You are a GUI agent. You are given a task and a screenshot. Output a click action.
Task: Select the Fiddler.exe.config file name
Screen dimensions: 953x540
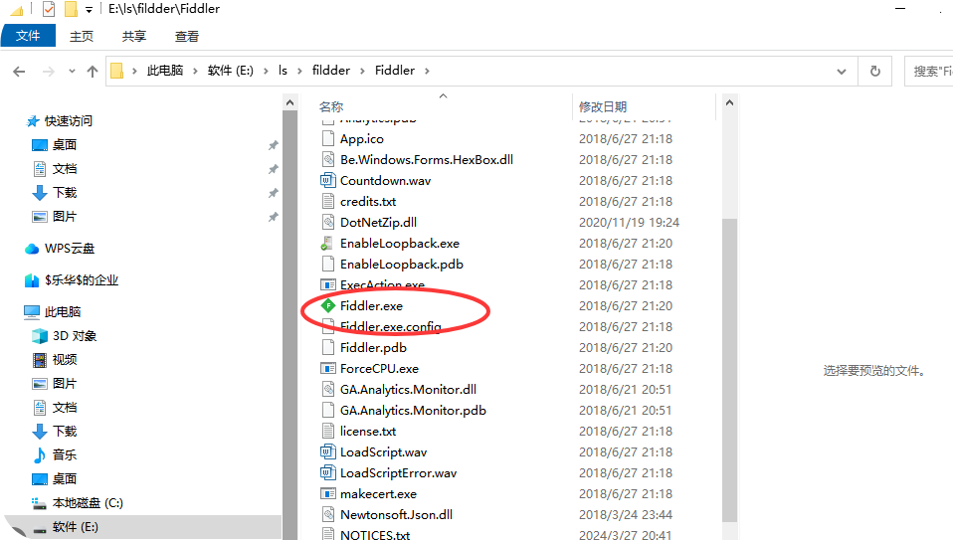(x=391, y=327)
